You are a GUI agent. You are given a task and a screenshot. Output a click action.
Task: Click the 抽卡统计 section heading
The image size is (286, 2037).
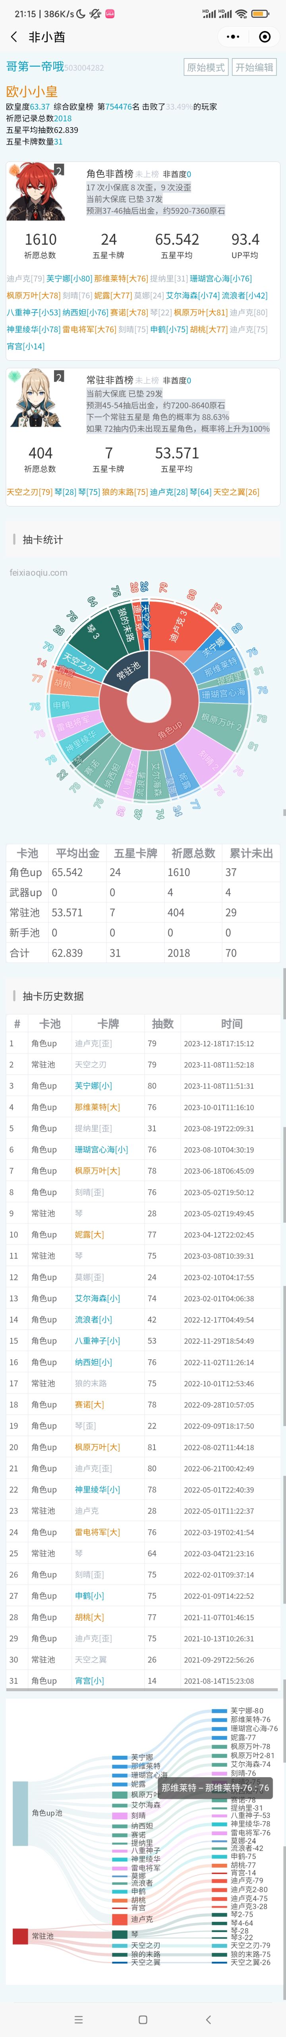point(43,539)
